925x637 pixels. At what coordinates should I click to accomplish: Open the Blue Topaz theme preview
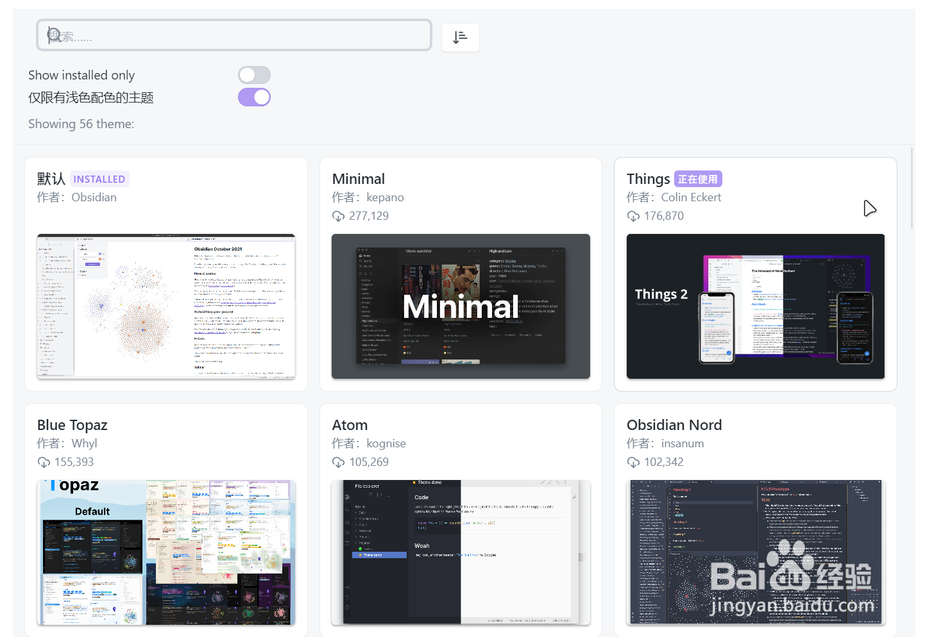pyautogui.click(x=166, y=552)
